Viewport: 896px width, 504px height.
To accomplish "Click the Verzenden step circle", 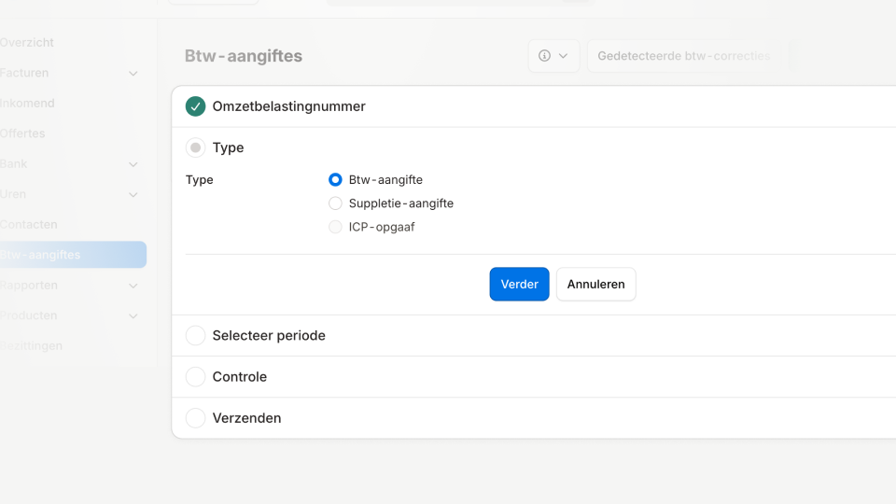I will 195,418.
